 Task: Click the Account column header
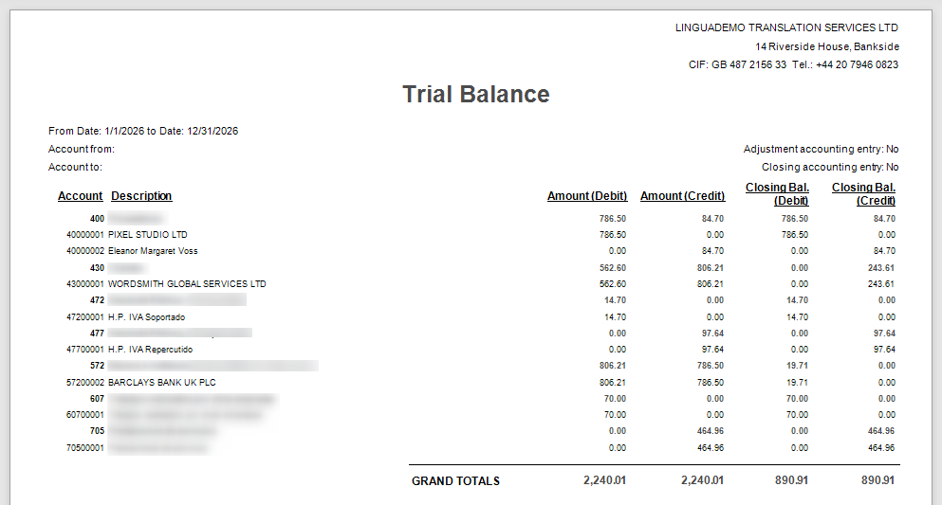click(80, 195)
